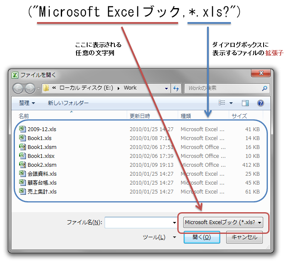Image resolution: width=287 pixels, height=261 pixels.
Task: Click date 2010/02/06 17:39 of Book1.xlsx
Action: tap(151, 156)
